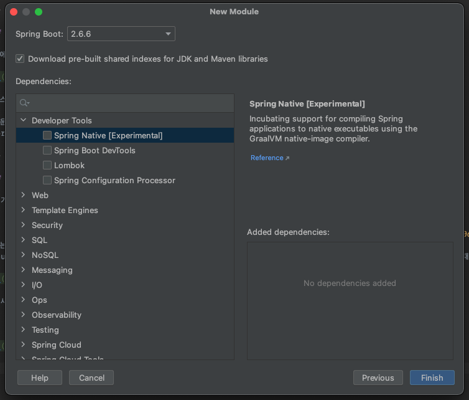
Task: Open the Spring Boot version dropdown
Action: click(x=121, y=34)
